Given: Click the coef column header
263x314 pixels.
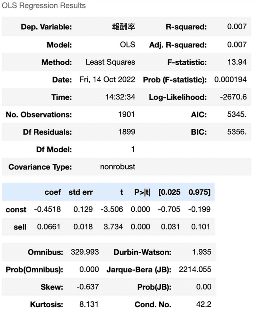Looking at the screenshot, I should coord(52,192).
